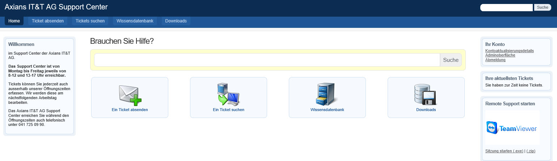Go to Wissensdatenbank in navigation bar
The height and width of the screenshot is (161, 557).
(x=135, y=21)
